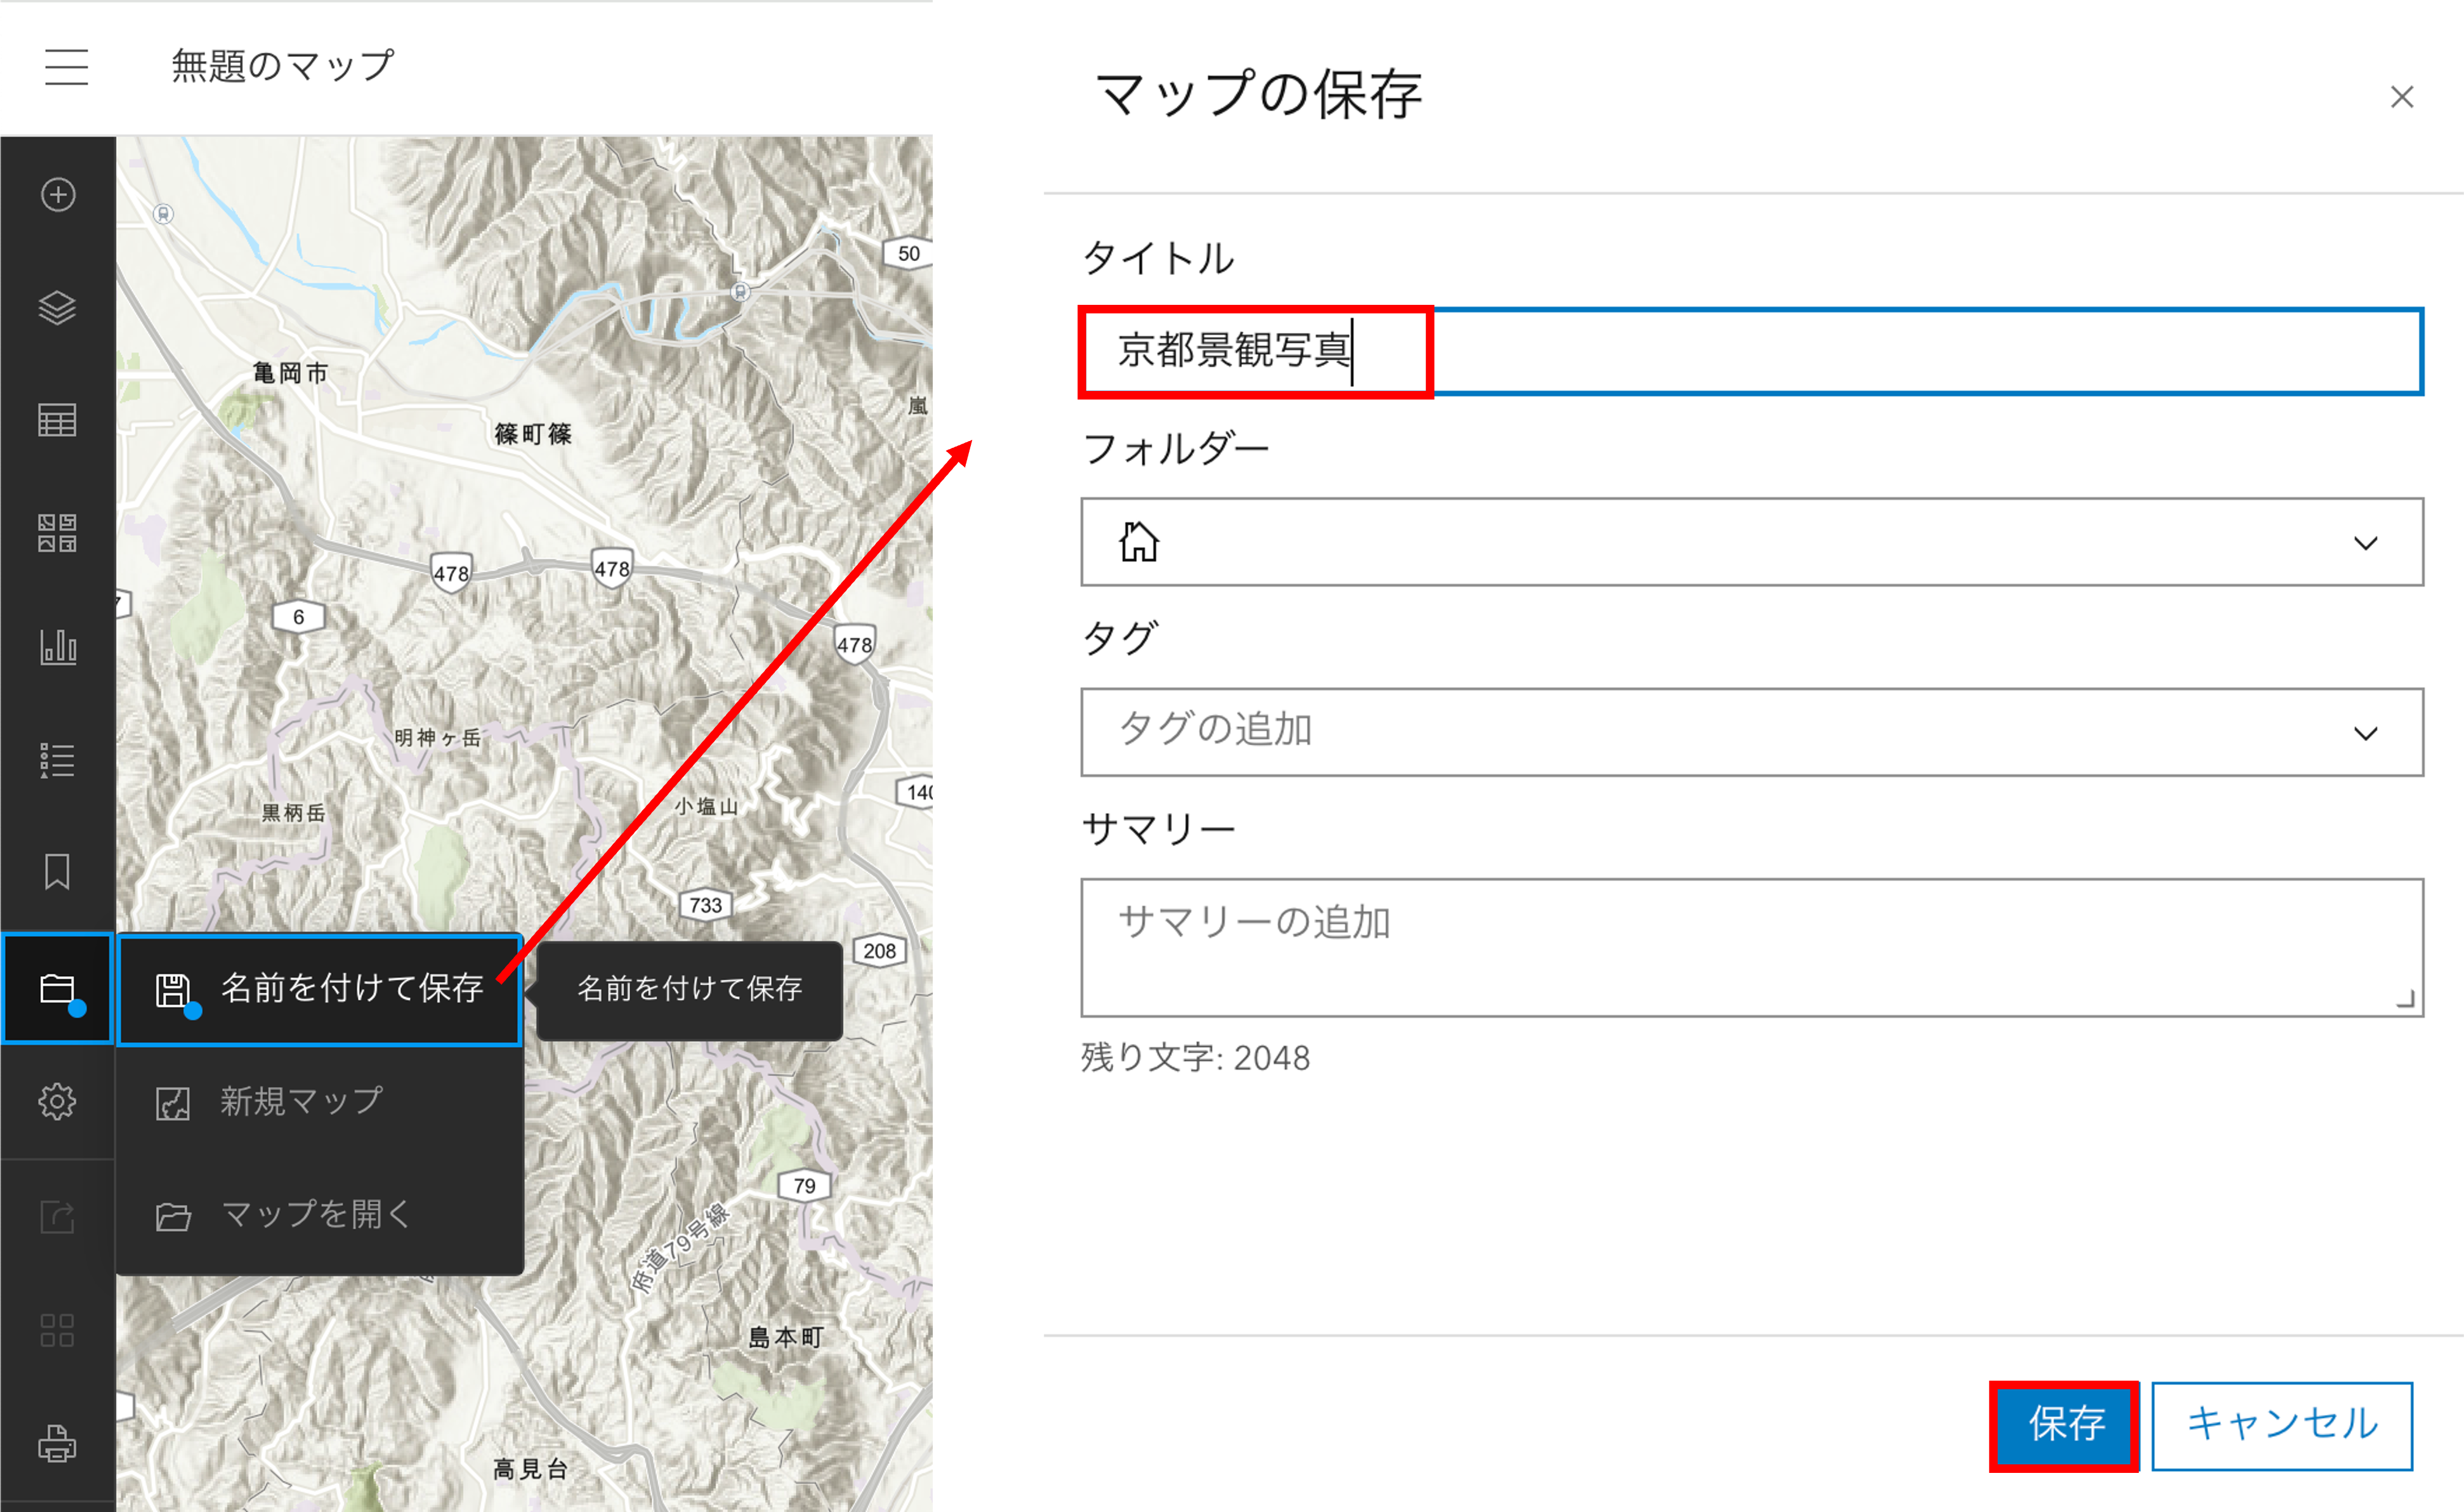Click the route 79 shield on map
2464x1512 pixels.
(x=804, y=1186)
